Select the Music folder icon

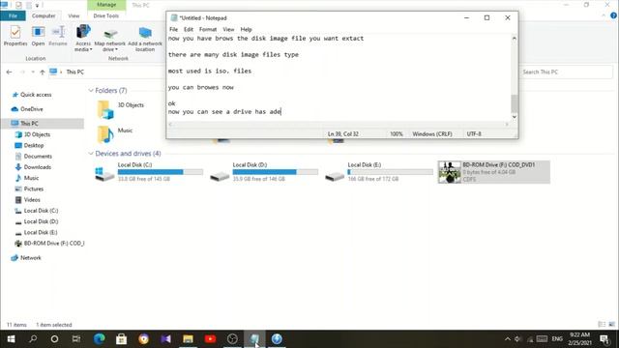[105, 134]
